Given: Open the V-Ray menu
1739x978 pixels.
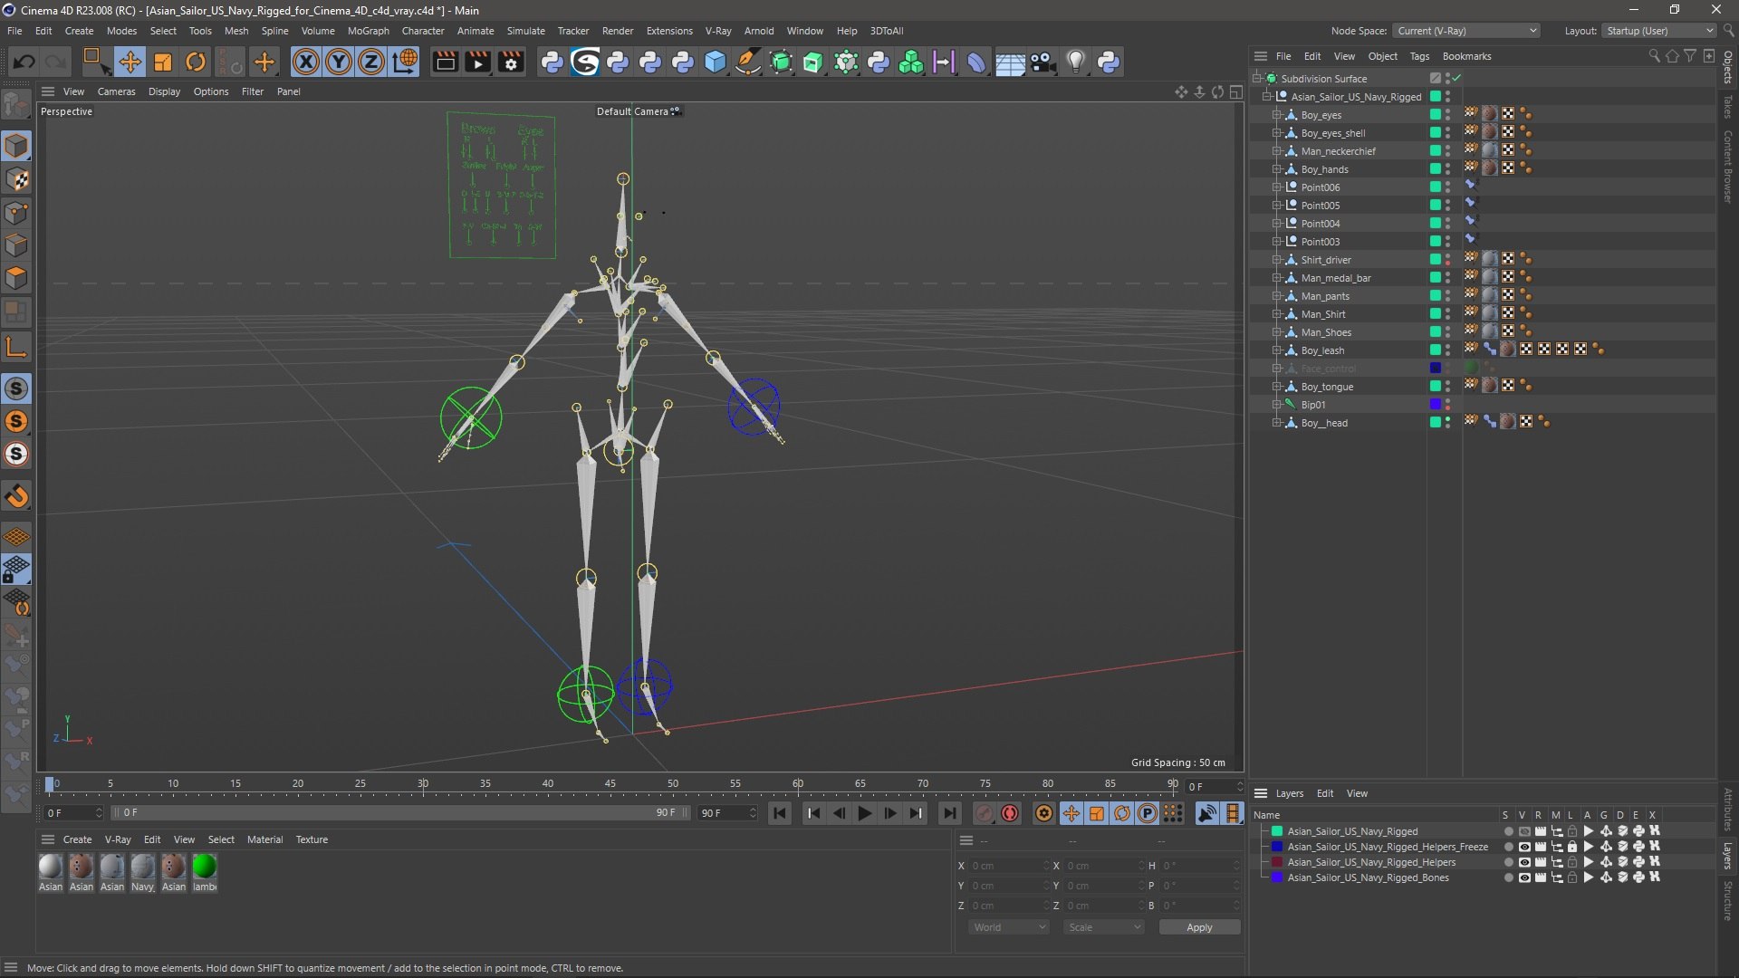Looking at the screenshot, I should point(718,31).
